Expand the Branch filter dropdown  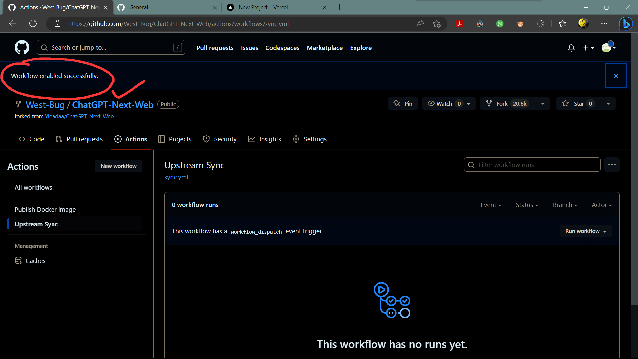pyautogui.click(x=565, y=205)
